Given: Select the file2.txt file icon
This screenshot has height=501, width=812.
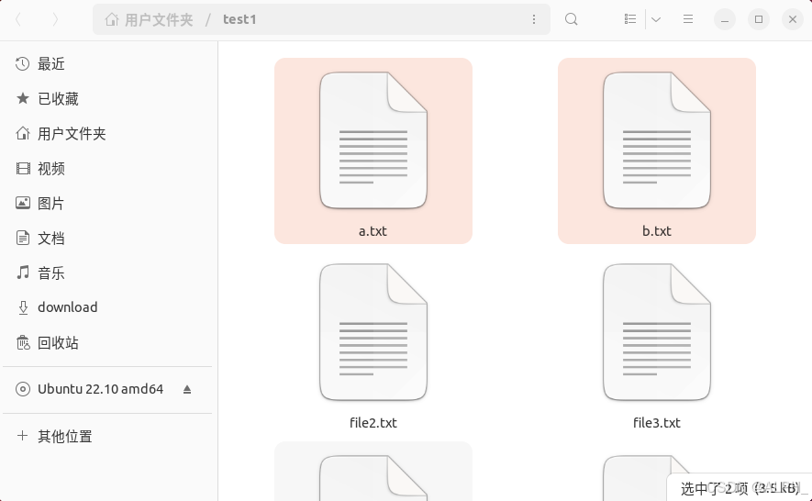Looking at the screenshot, I should tap(373, 332).
